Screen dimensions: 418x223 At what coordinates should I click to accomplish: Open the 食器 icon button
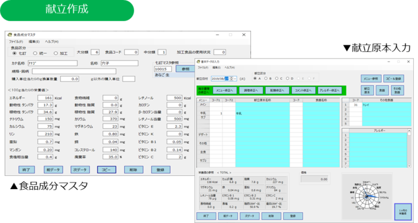point(382,91)
